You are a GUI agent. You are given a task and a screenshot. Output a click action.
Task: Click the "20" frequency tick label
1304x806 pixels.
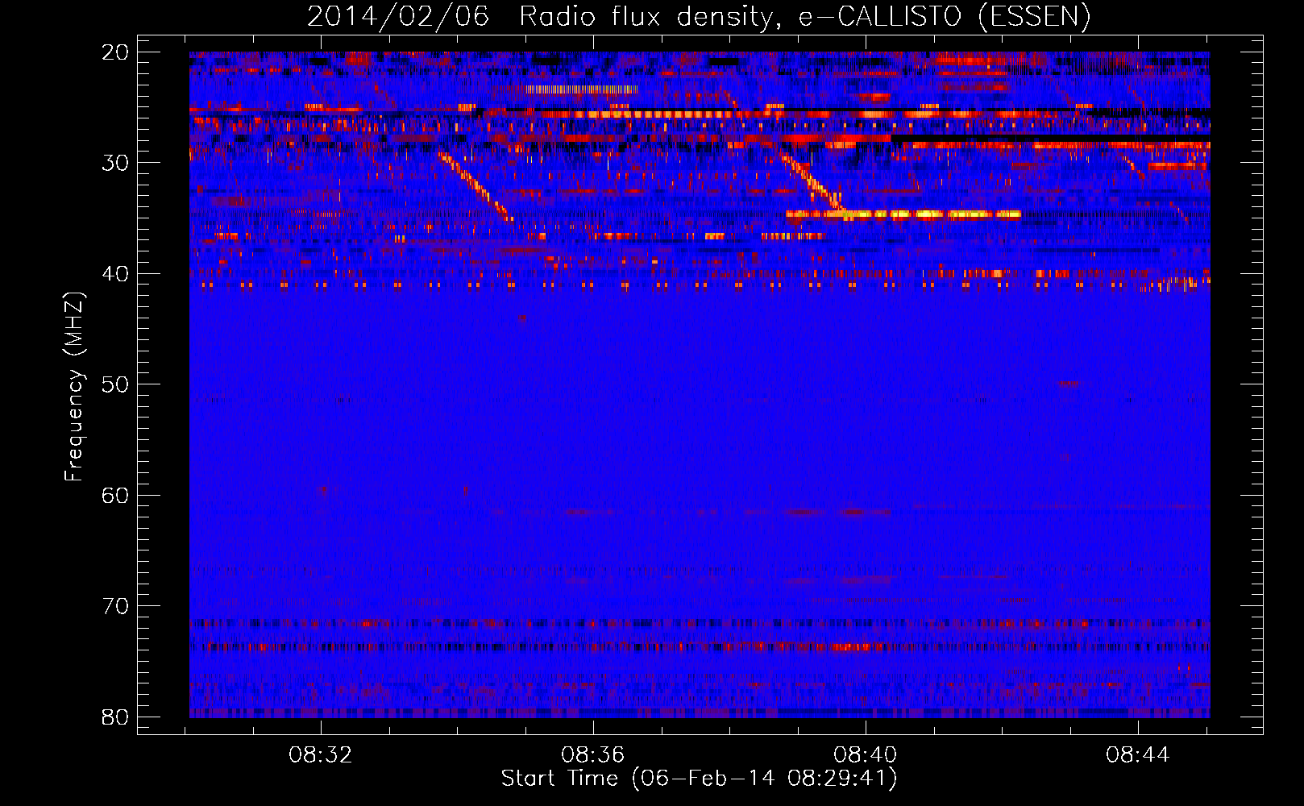coord(115,53)
